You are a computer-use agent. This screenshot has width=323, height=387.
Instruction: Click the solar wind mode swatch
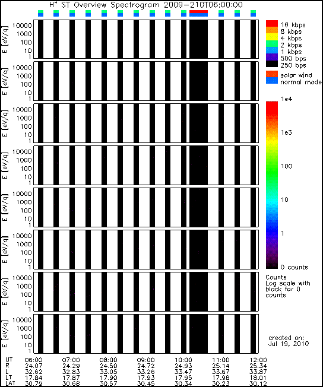[272, 74]
